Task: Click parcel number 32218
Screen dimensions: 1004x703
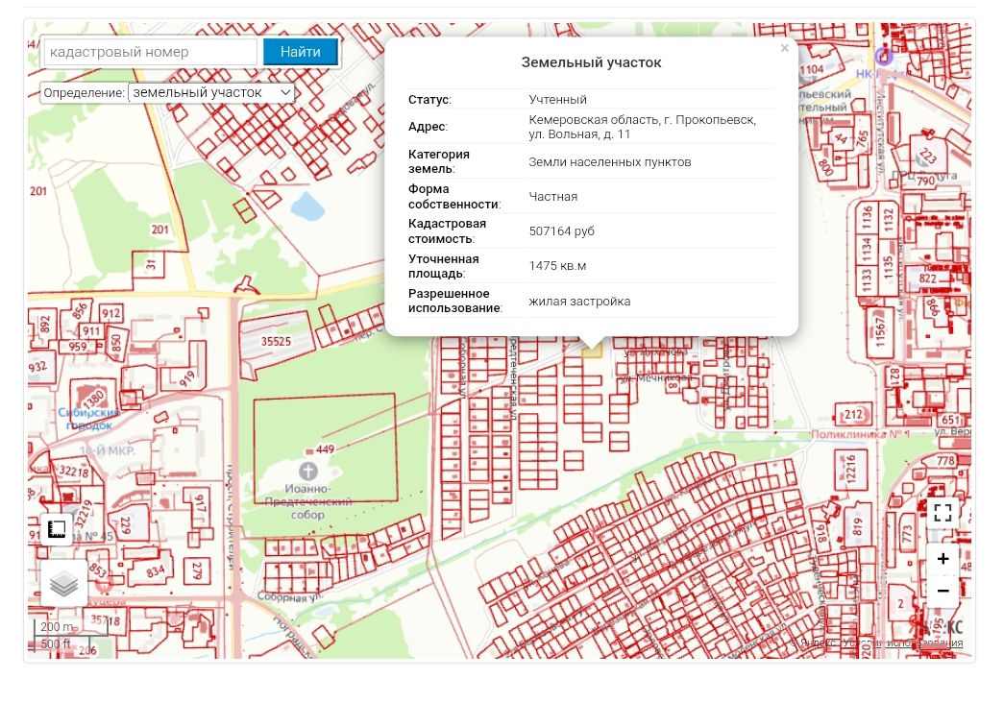Action: tap(74, 472)
